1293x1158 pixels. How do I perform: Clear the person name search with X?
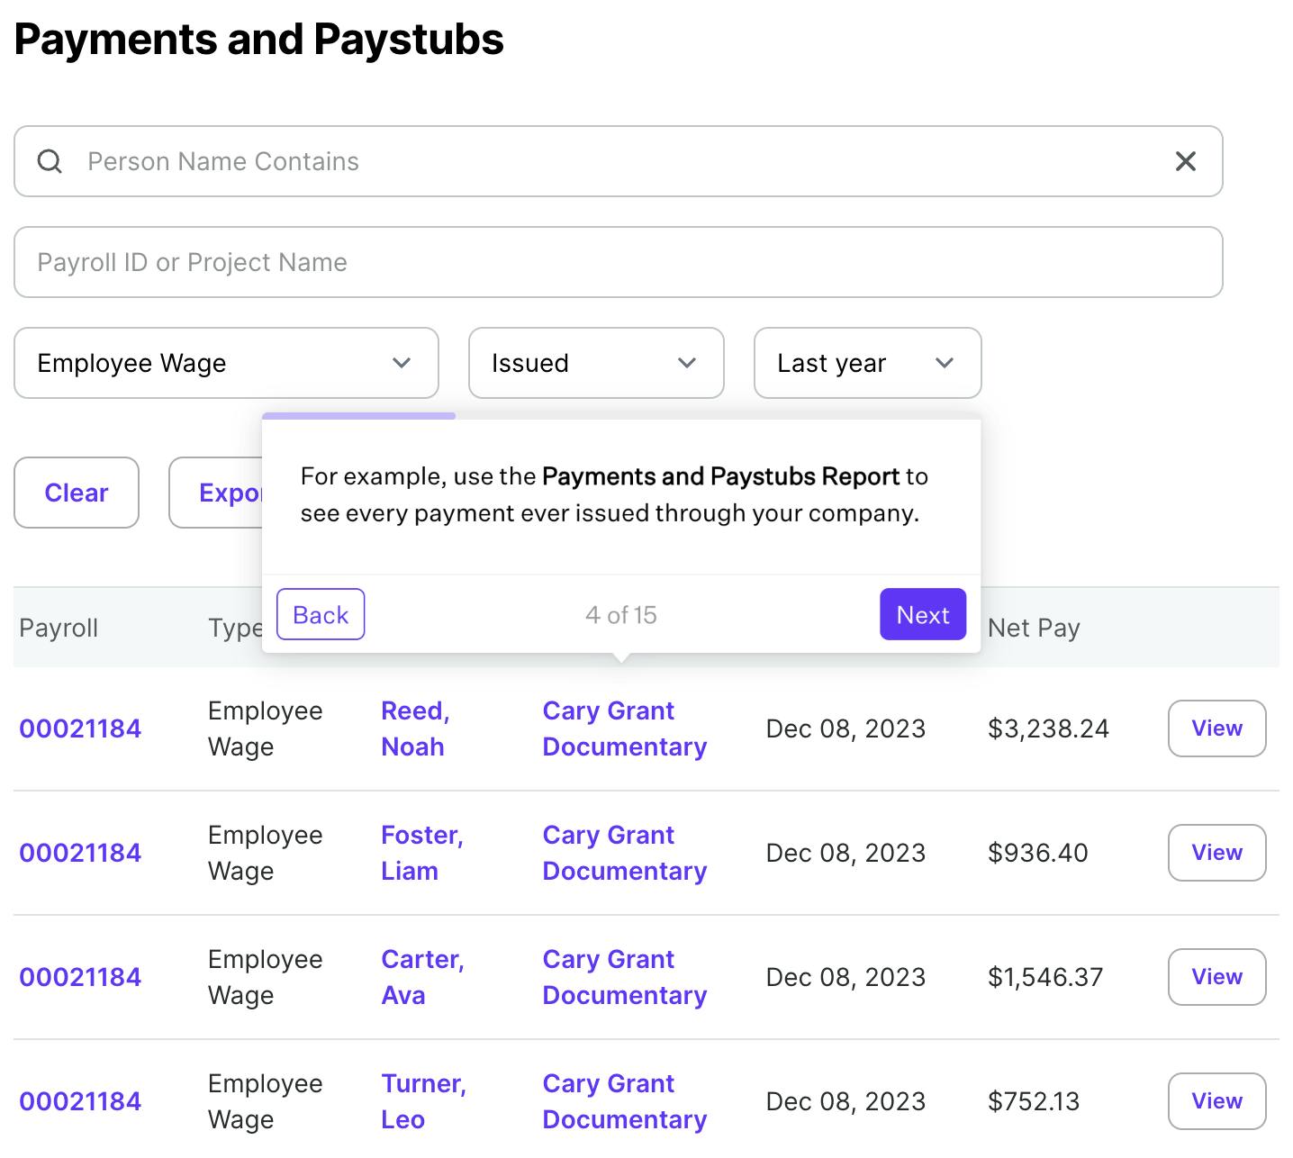[1185, 161]
